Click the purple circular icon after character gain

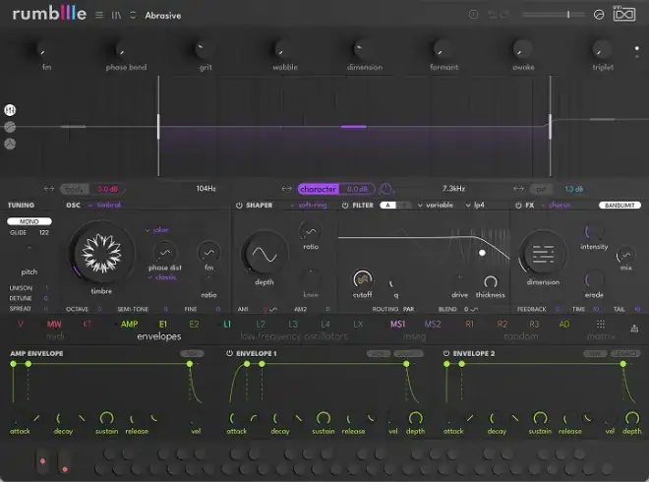(385, 189)
